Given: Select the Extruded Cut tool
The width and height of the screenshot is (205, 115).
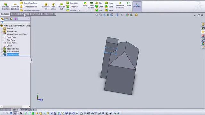Looking at the screenshot, I should [x=46, y=6].
